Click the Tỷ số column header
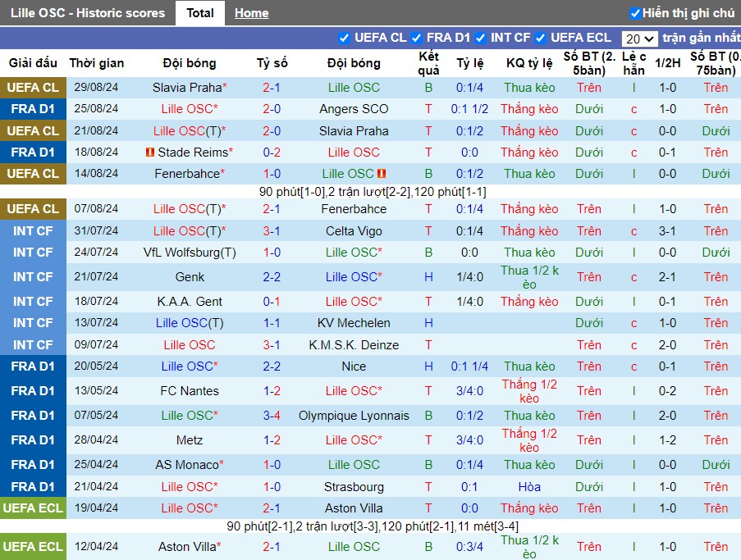The height and width of the screenshot is (560, 741). coord(272,63)
